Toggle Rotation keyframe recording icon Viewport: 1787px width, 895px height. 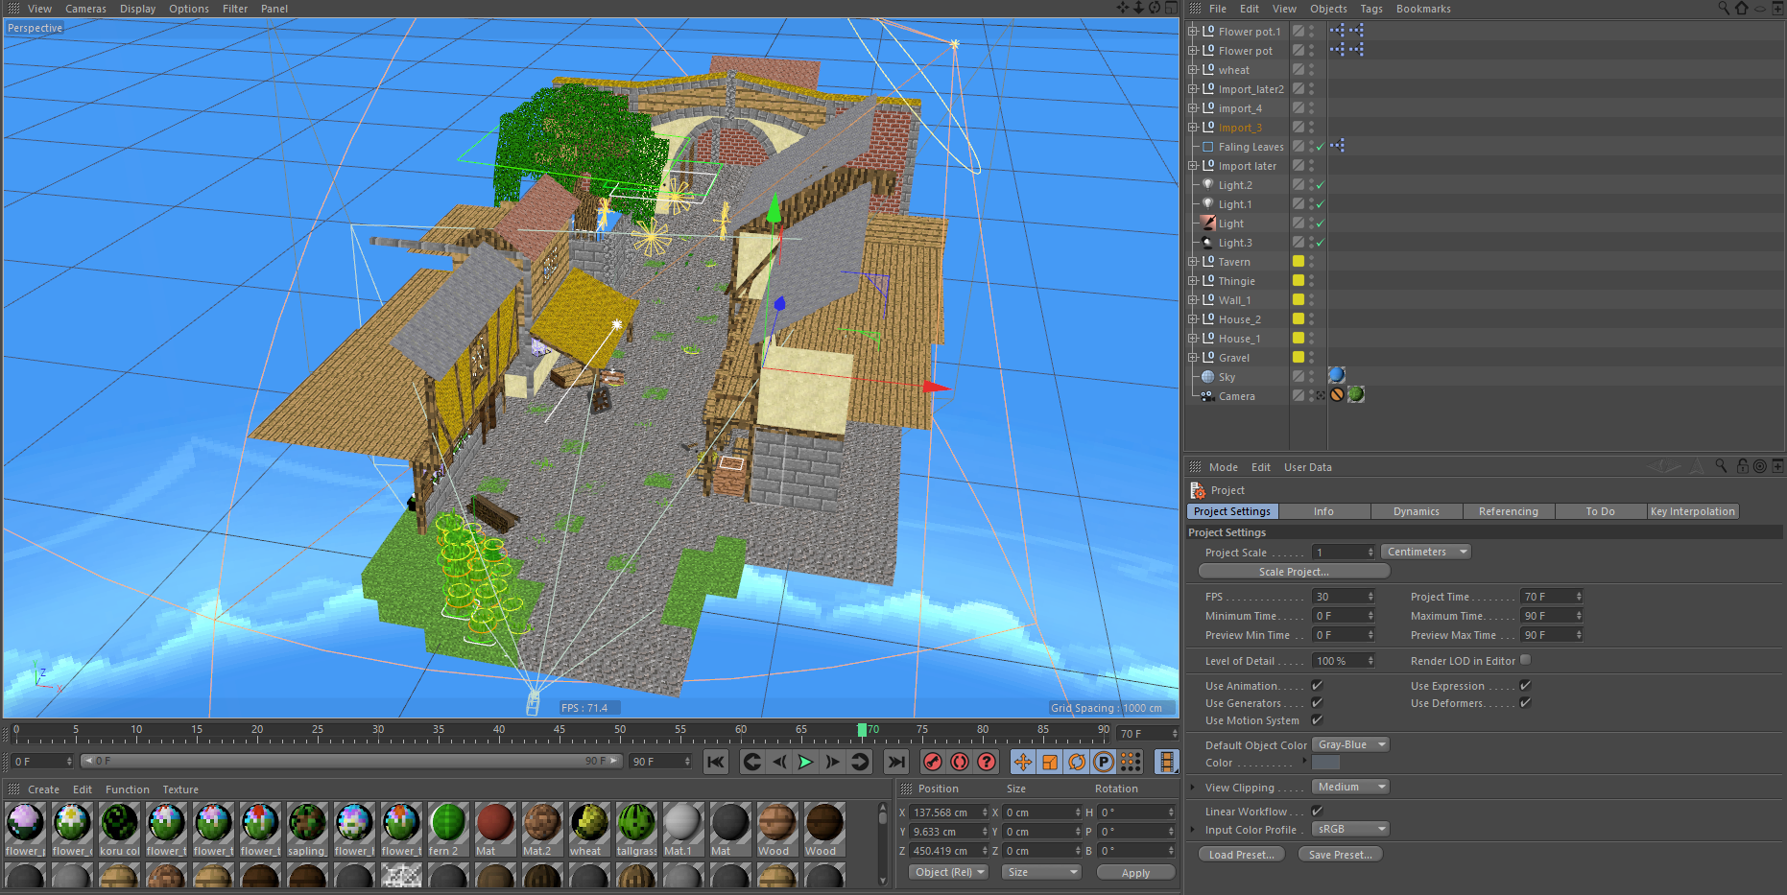tap(1077, 762)
